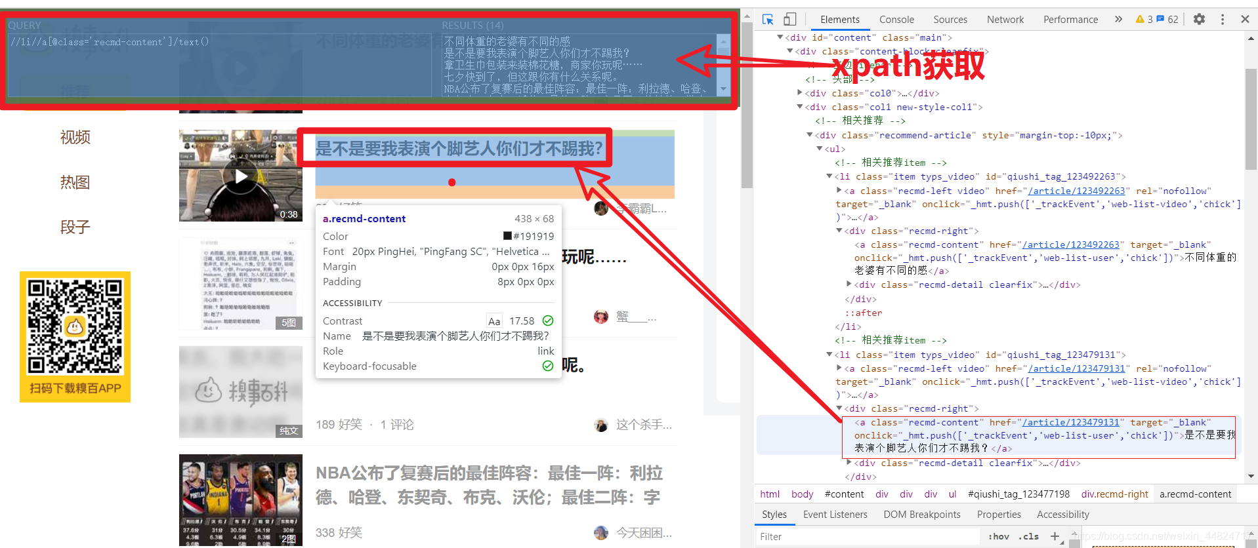1258x548 pixels.
Task: Open recmd-content href /article/123479131 link
Action: coord(1071,422)
